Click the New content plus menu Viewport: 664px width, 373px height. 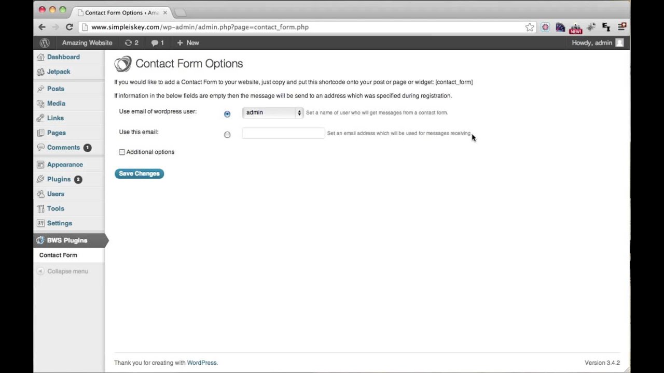pos(188,43)
